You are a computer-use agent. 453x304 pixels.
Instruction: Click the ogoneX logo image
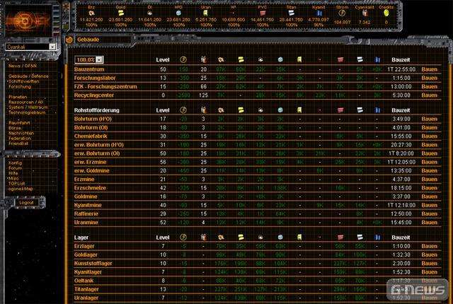28,21
